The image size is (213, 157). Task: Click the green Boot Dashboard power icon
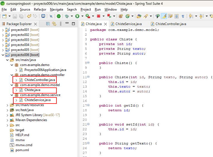(59, 16)
